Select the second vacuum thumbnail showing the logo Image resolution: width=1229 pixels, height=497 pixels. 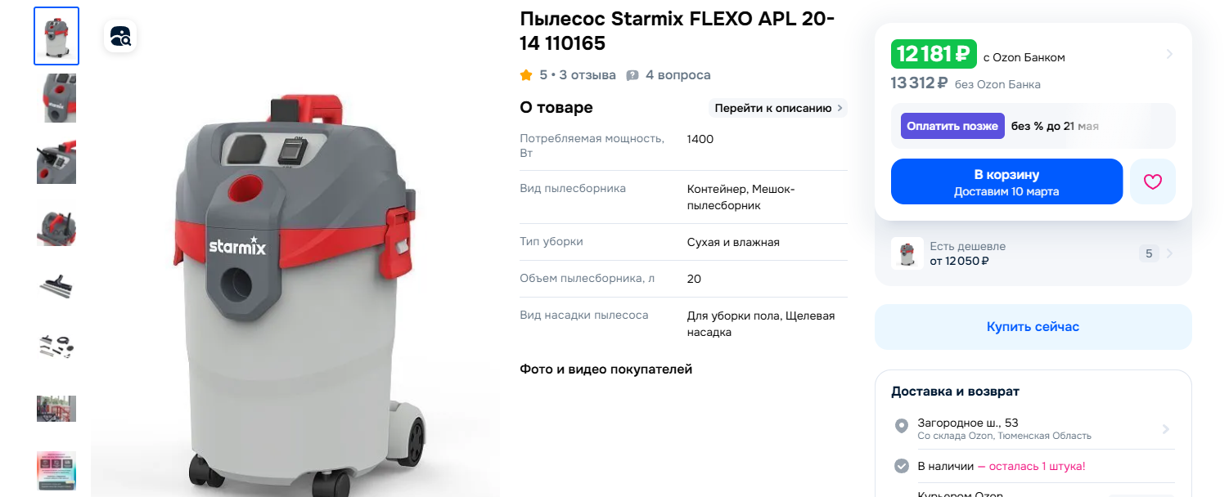[x=56, y=98]
